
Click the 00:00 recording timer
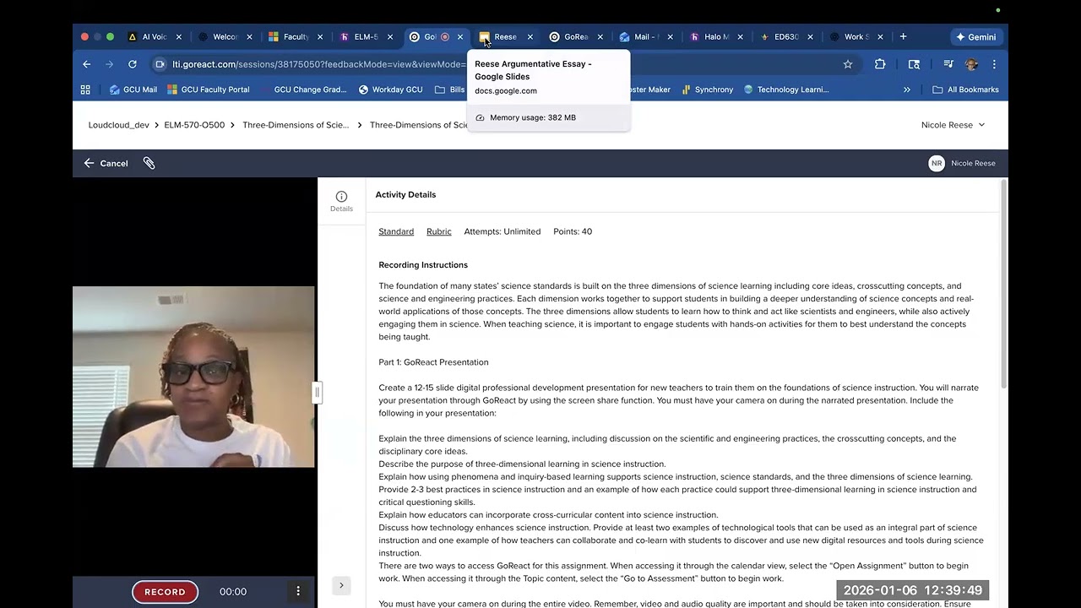pos(233,592)
